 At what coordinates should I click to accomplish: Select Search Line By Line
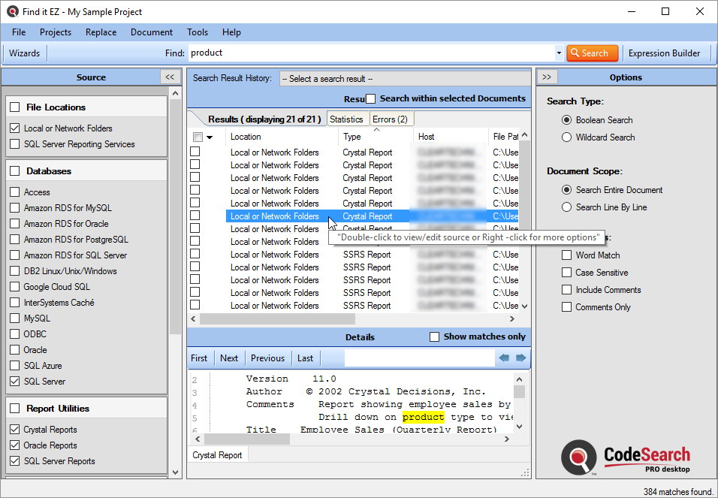pyautogui.click(x=566, y=207)
